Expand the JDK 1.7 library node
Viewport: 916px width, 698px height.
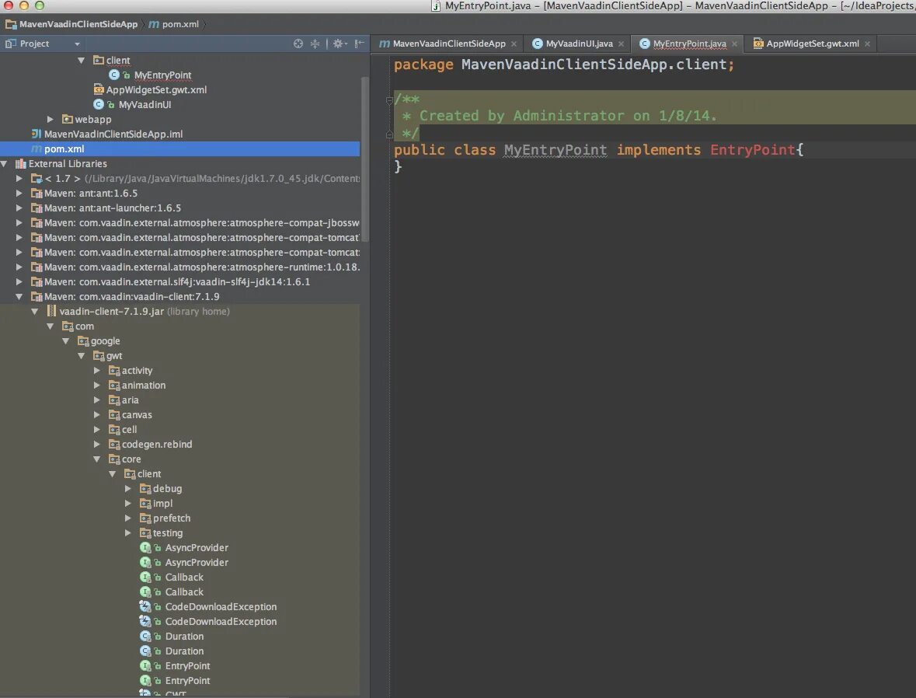[19, 178]
